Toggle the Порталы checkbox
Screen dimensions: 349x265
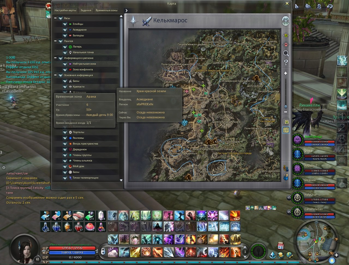pyautogui.click(x=65, y=132)
